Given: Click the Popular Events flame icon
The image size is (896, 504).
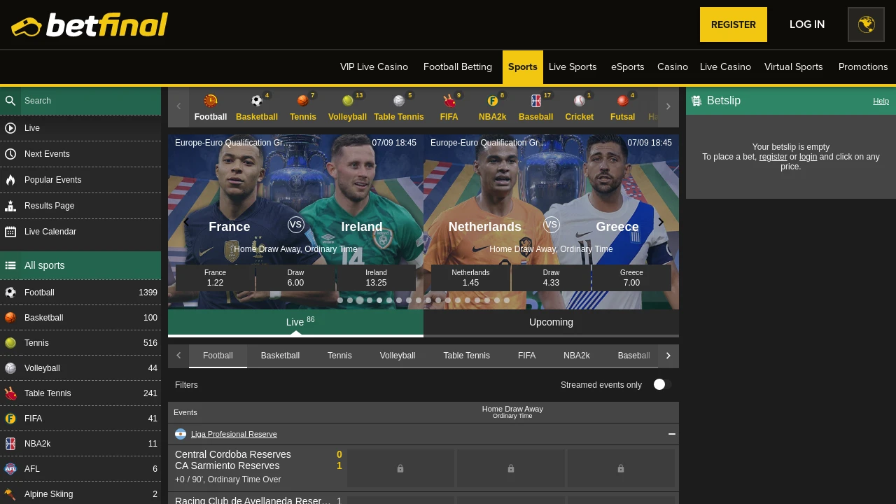Looking at the screenshot, I should (x=10, y=180).
